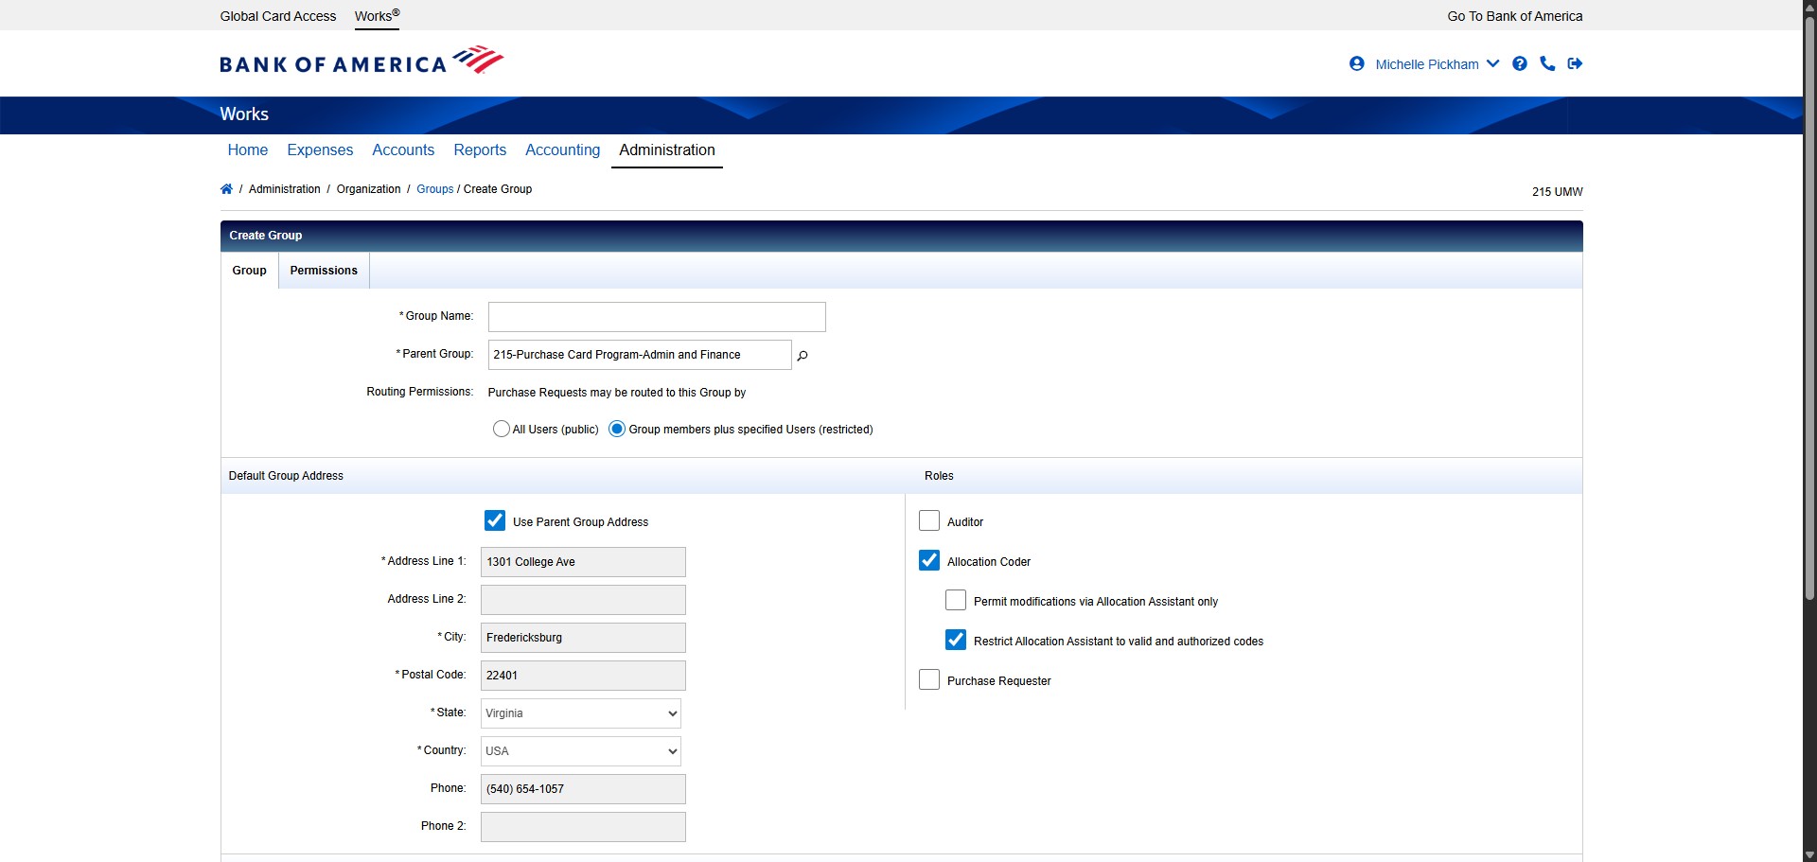Click the sign out icon
This screenshot has width=1817, height=862.
(x=1575, y=63)
